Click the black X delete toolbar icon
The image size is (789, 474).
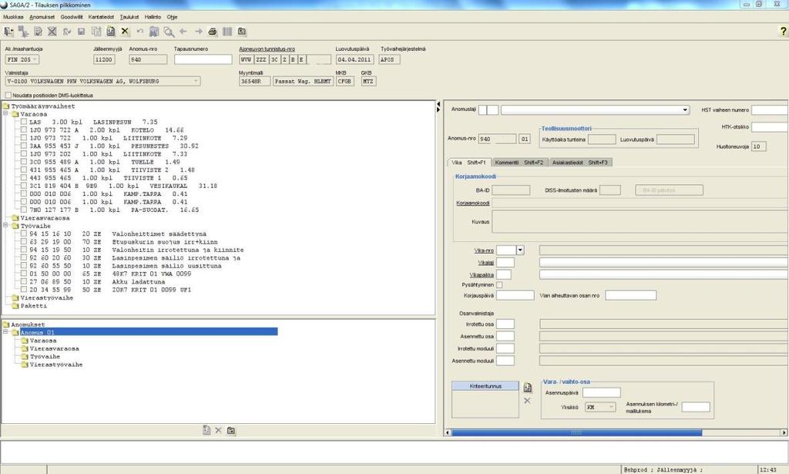125,32
